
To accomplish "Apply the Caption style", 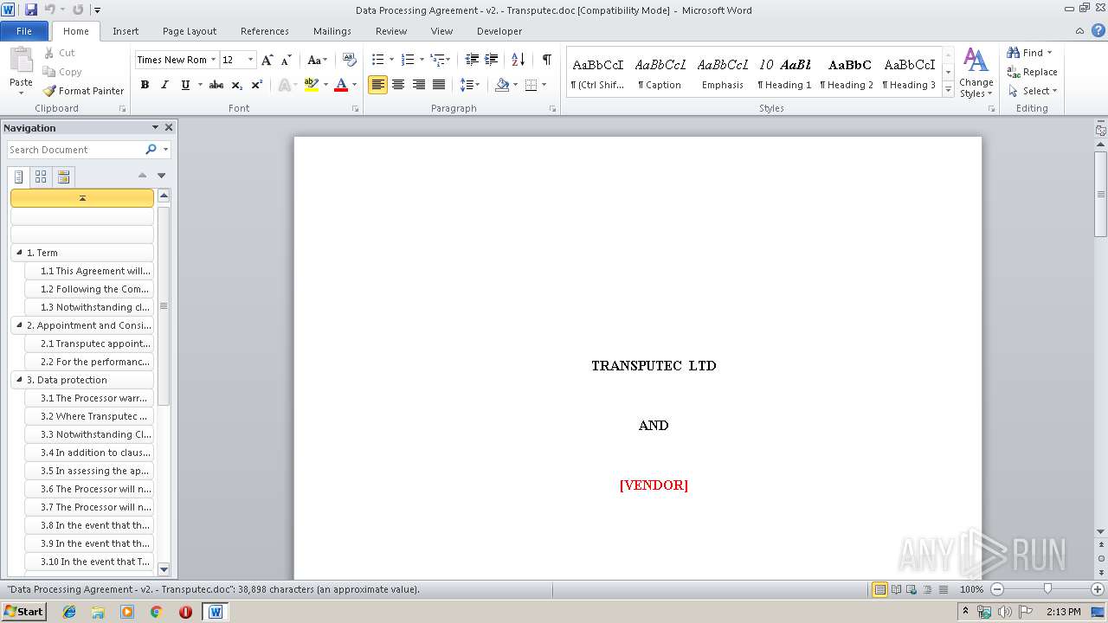I will (x=660, y=74).
